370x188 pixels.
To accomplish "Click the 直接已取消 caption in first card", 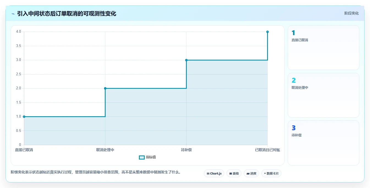I will 300,40.
